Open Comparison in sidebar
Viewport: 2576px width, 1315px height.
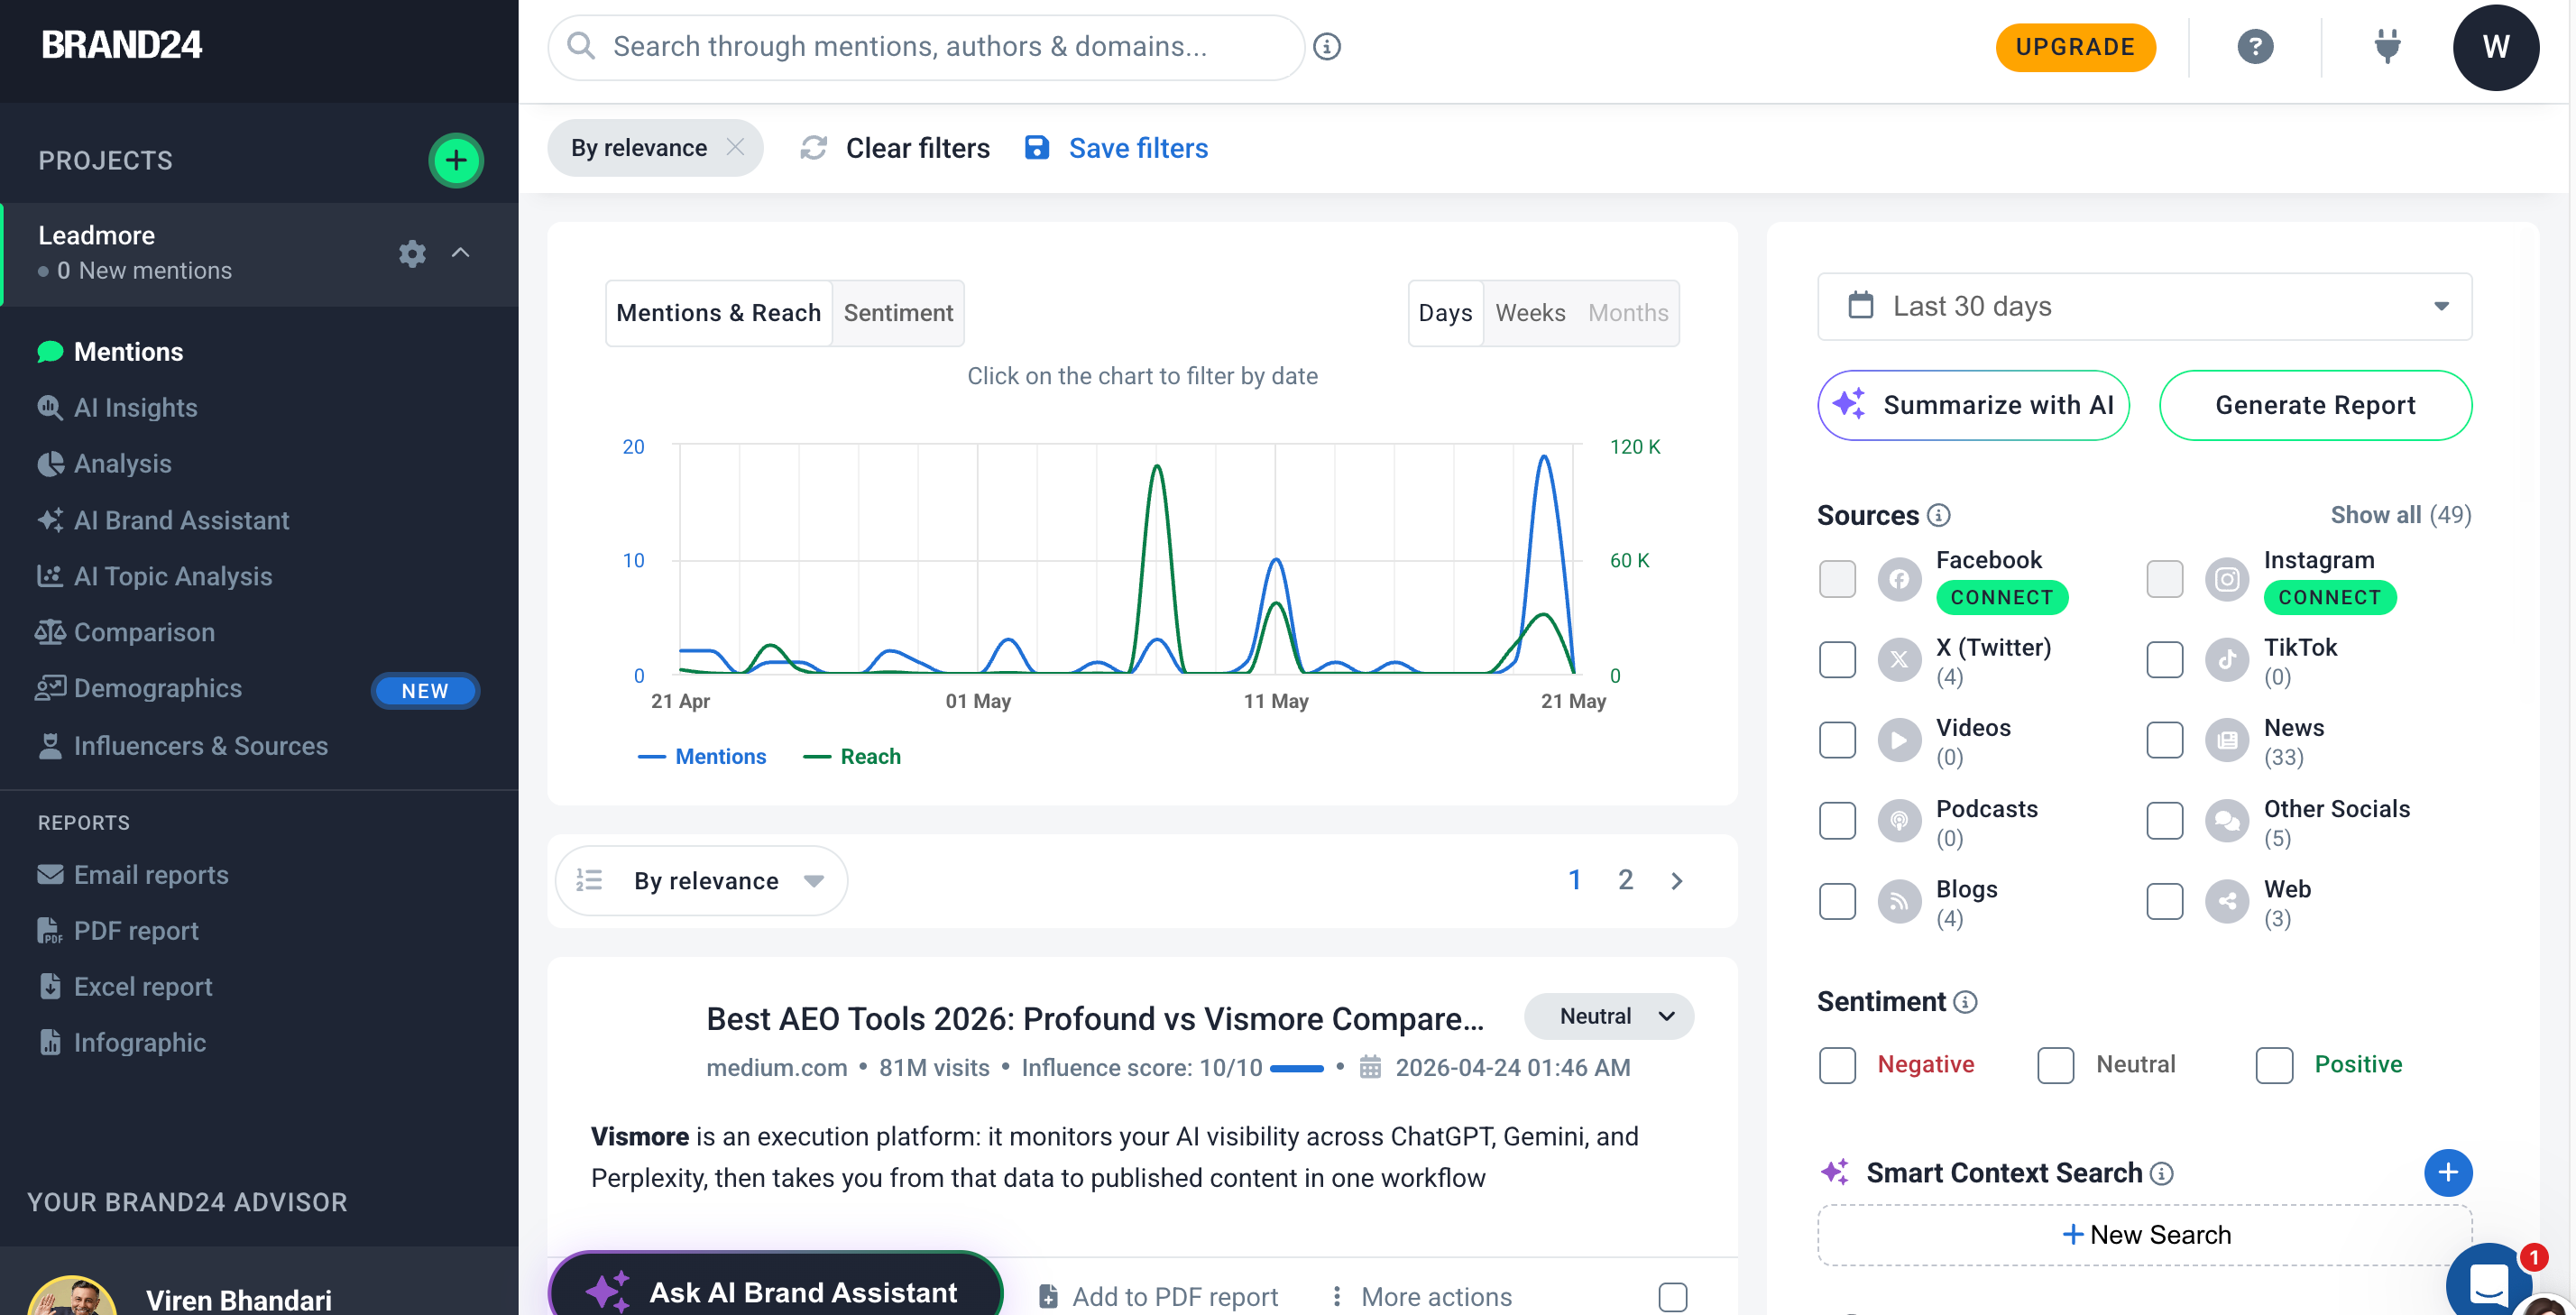[144, 633]
